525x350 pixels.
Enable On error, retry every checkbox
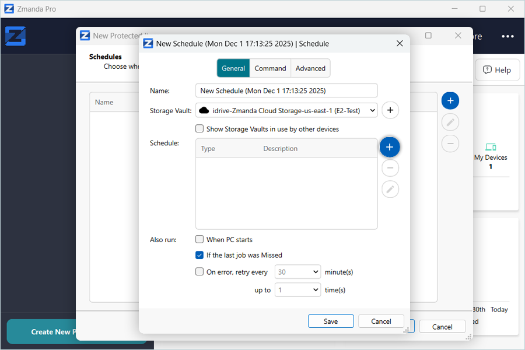pyautogui.click(x=199, y=271)
